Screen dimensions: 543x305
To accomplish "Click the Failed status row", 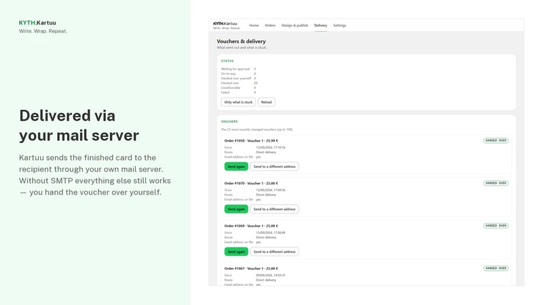I will [239, 92].
